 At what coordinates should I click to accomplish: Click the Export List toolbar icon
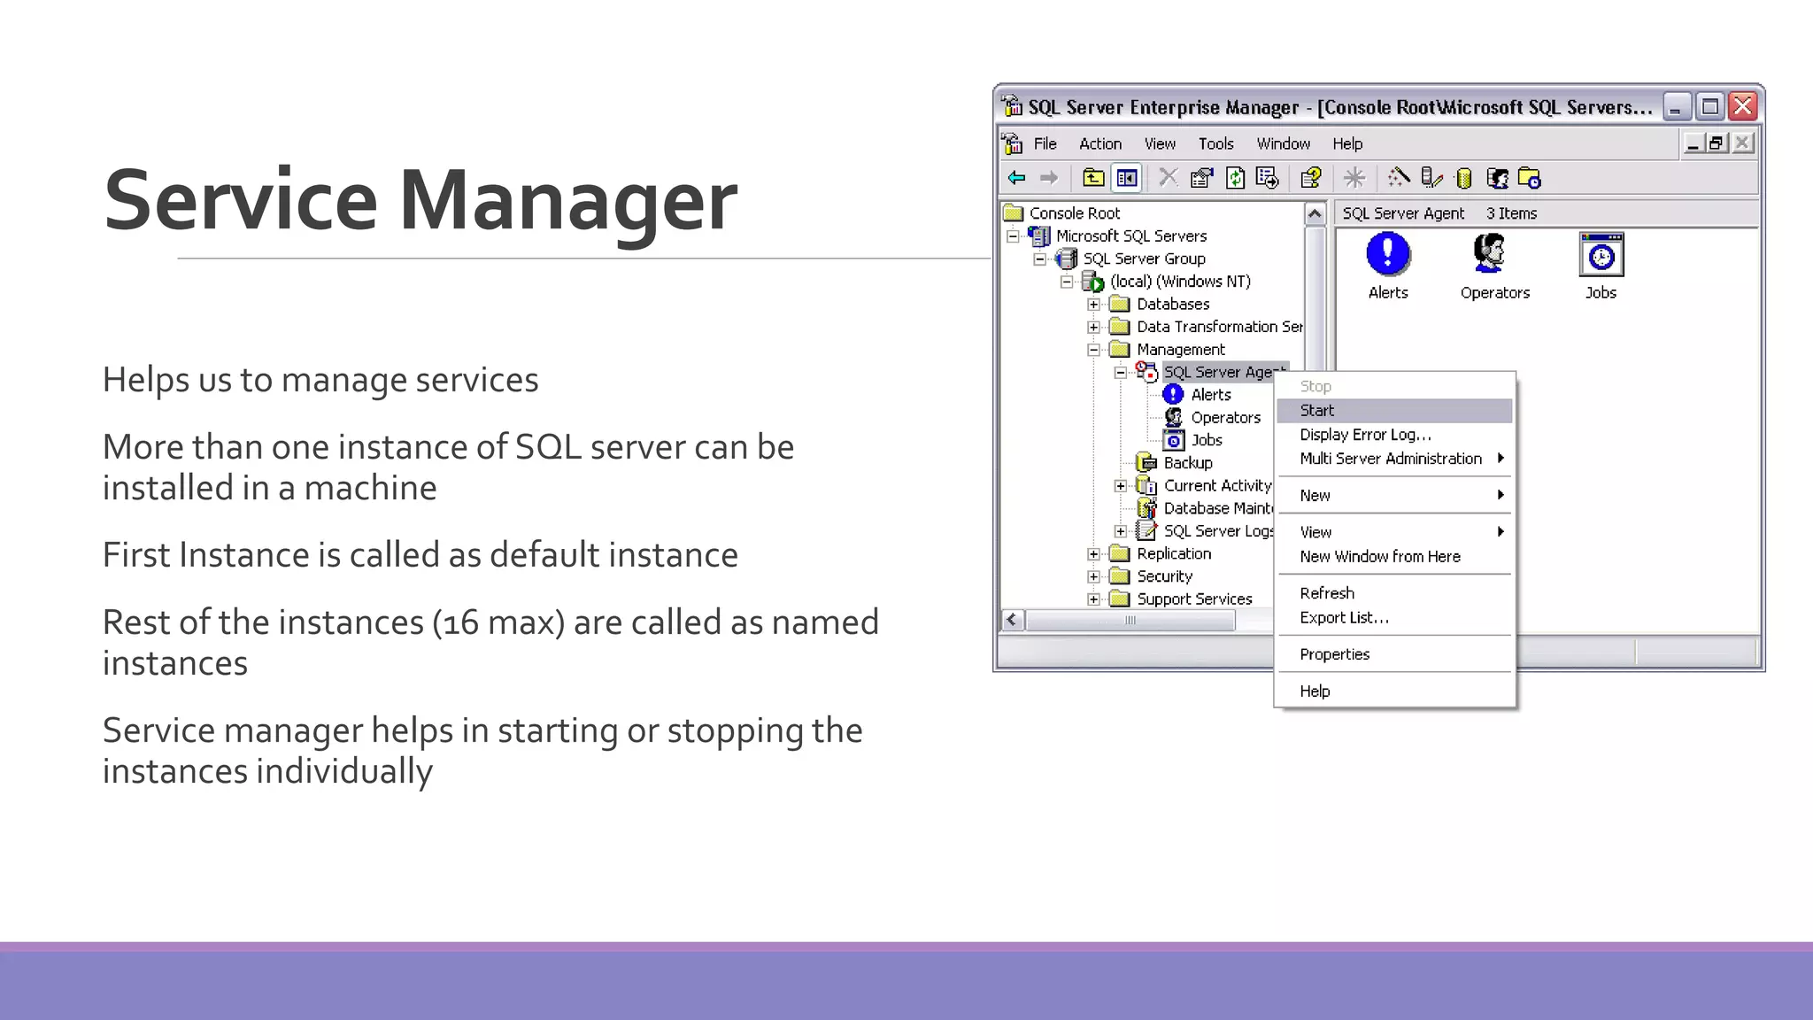[1267, 178]
